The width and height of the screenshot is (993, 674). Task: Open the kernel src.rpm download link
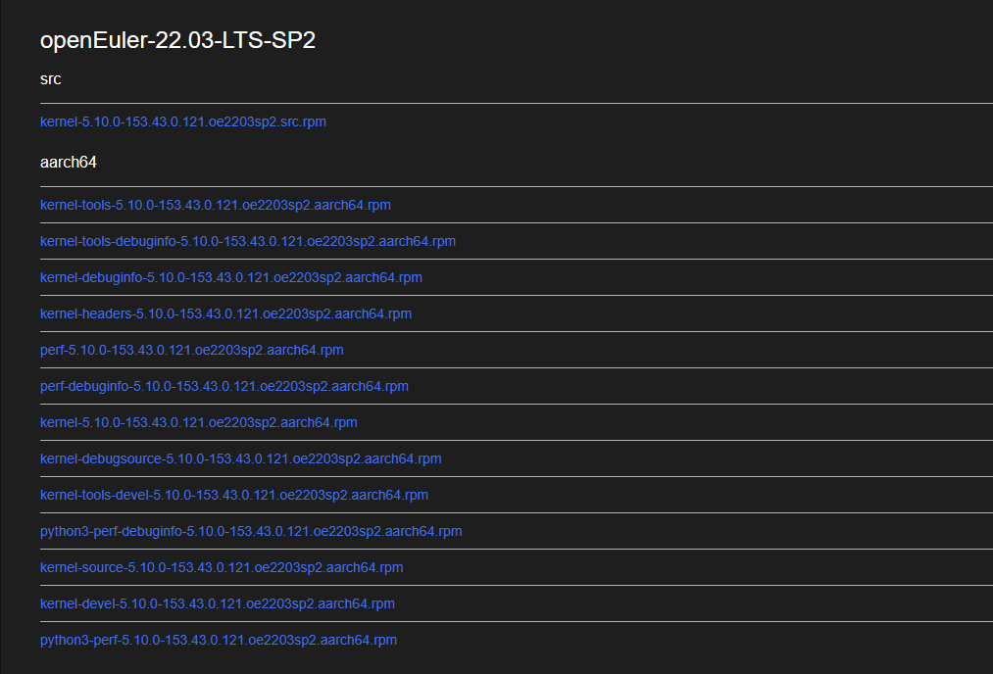pyautogui.click(x=182, y=122)
